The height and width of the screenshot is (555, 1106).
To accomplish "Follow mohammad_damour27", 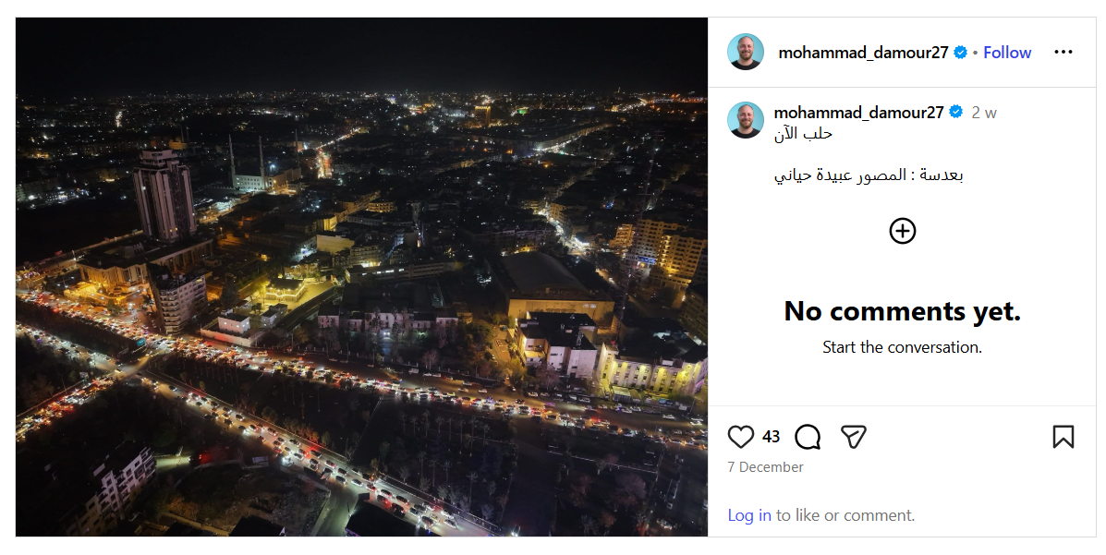I will tap(1007, 53).
